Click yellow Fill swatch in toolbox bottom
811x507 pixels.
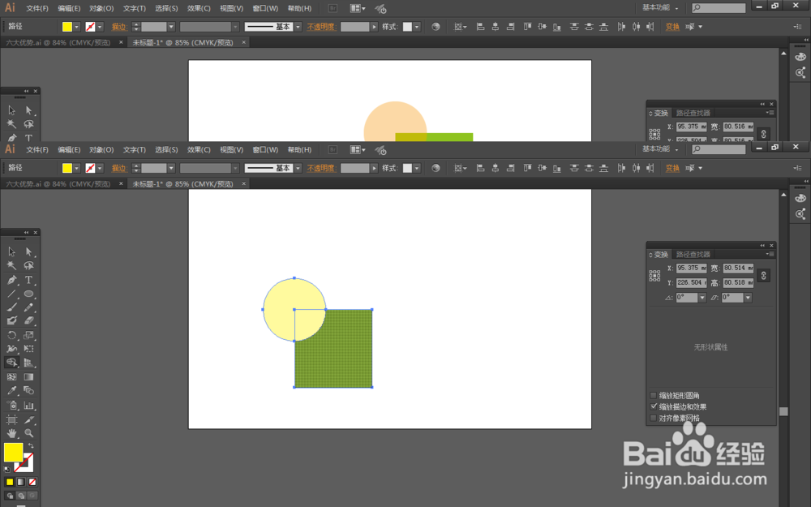[x=13, y=452]
